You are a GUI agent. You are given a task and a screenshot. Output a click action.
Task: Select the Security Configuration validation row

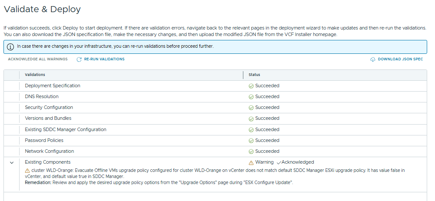click(49, 108)
